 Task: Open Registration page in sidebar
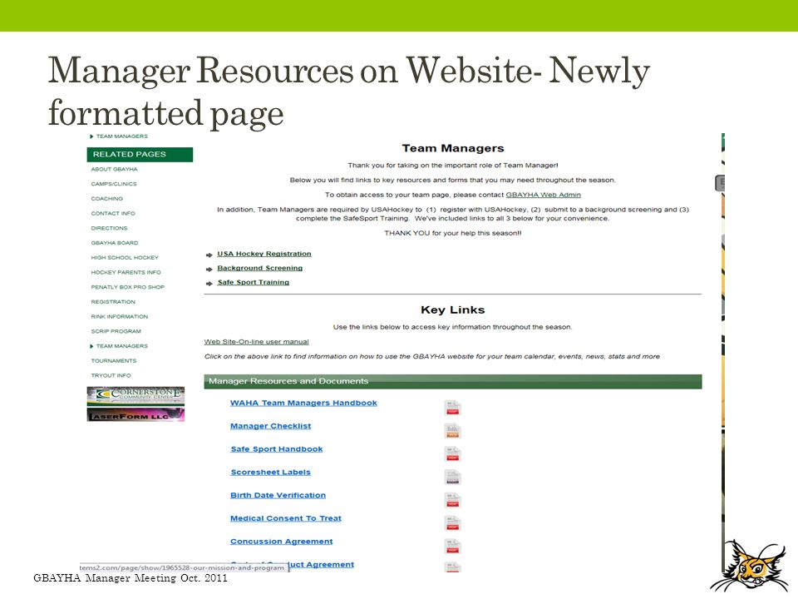113,302
